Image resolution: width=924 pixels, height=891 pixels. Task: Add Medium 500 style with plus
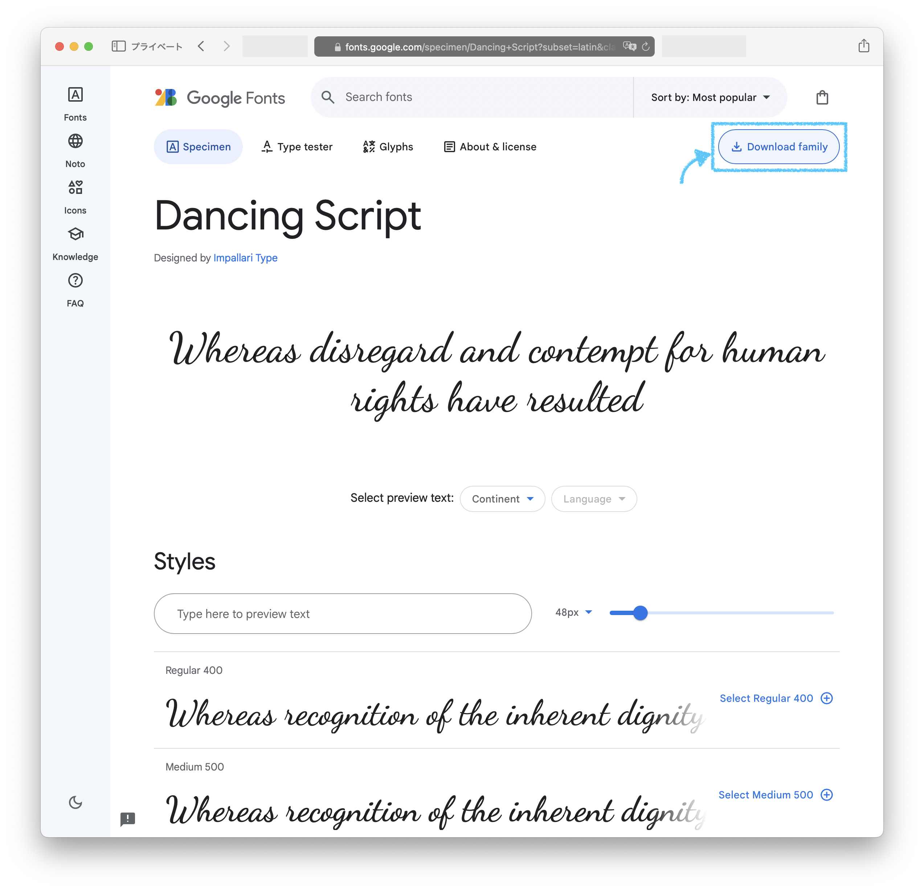tap(826, 795)
